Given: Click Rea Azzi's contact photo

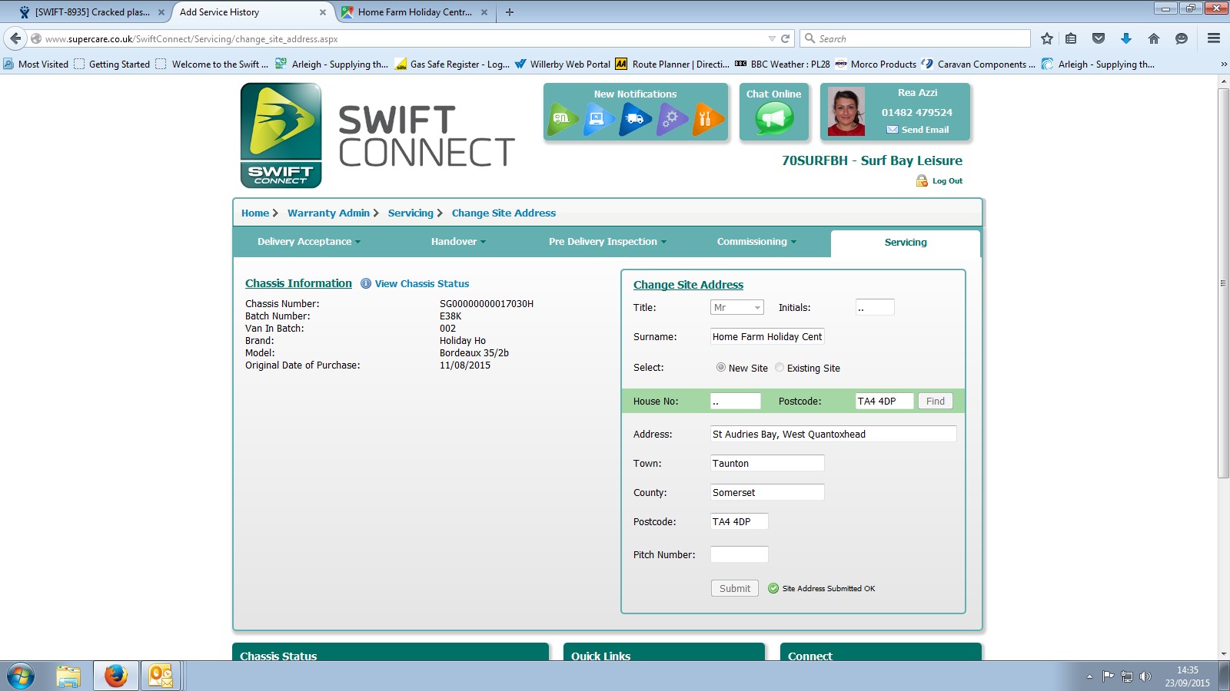Looking at the screenshot, I should [846, 111].
